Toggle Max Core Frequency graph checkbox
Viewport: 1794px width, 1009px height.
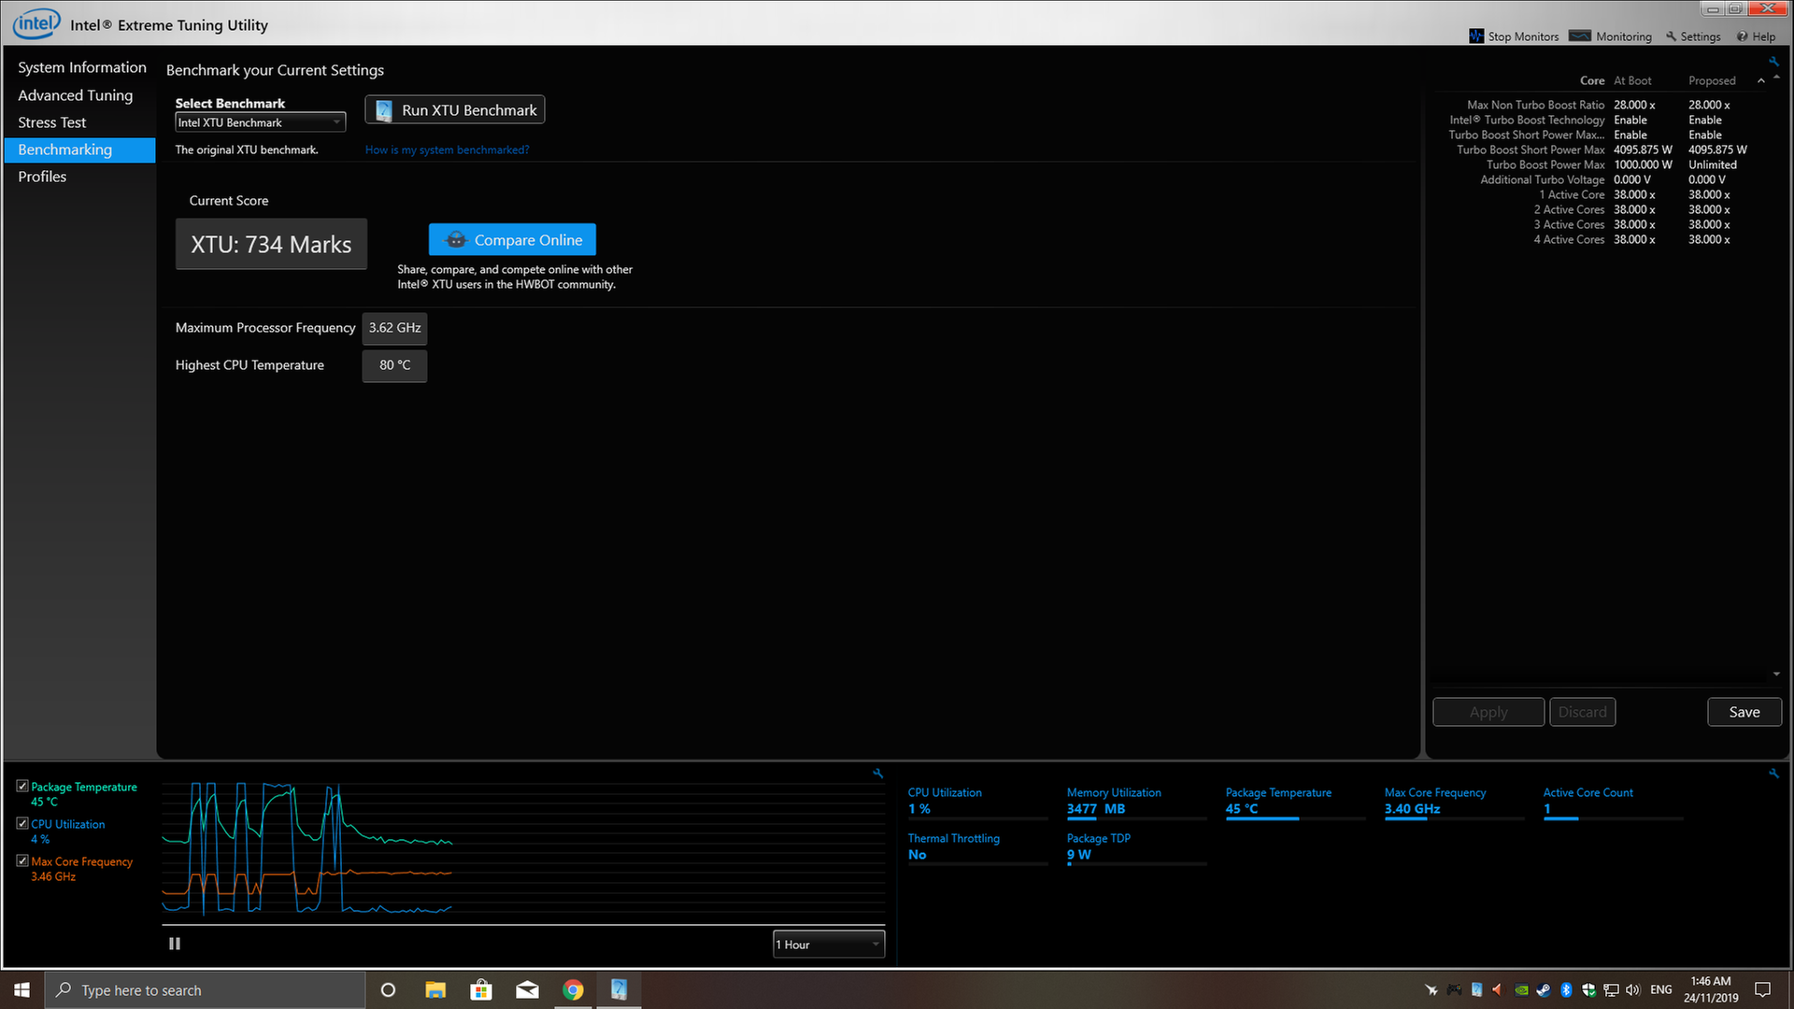point(22,860)
